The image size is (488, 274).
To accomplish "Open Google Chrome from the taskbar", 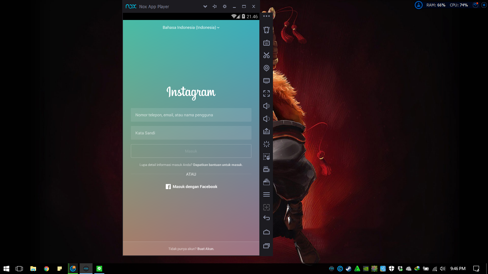I will pos(46,269).
